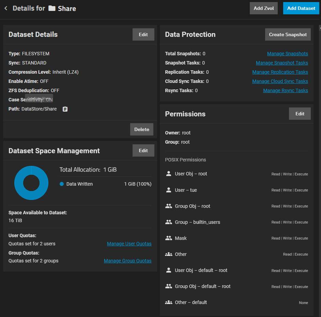This screenshot has height=317, width=321.
Task: Open Manage Replication Tasks link
Action: tap(280, 72)
